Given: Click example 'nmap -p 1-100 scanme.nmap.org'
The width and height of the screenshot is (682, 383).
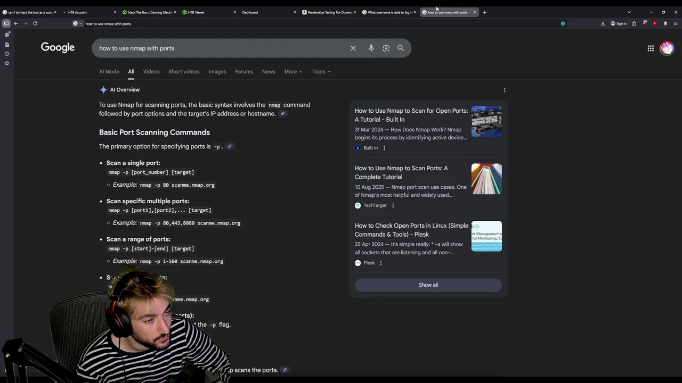Looking at the screenshot, I should click(x=182, y=261).
